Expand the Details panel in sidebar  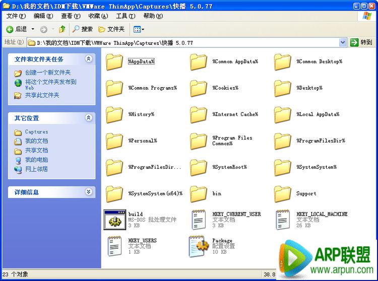[x=89, y=192]
